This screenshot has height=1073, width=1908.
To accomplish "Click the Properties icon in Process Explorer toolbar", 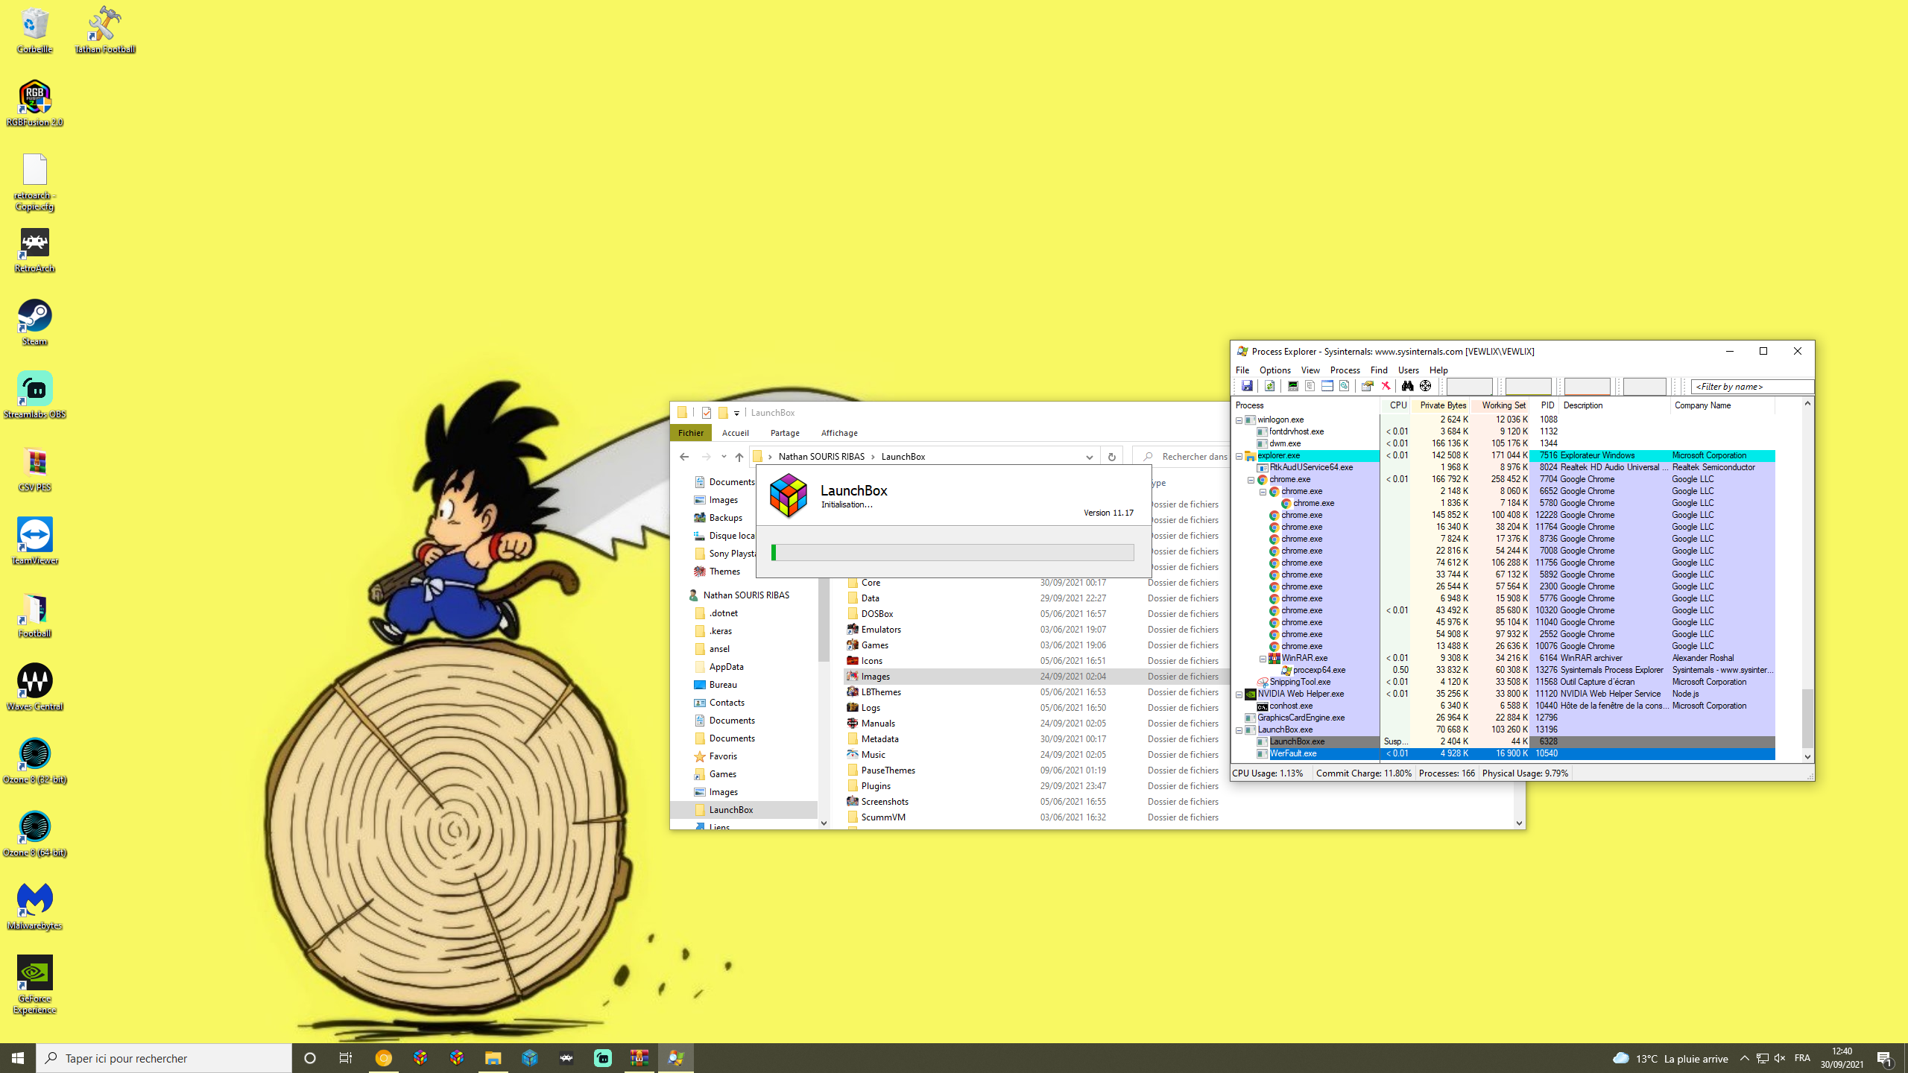I will 1367,386.
